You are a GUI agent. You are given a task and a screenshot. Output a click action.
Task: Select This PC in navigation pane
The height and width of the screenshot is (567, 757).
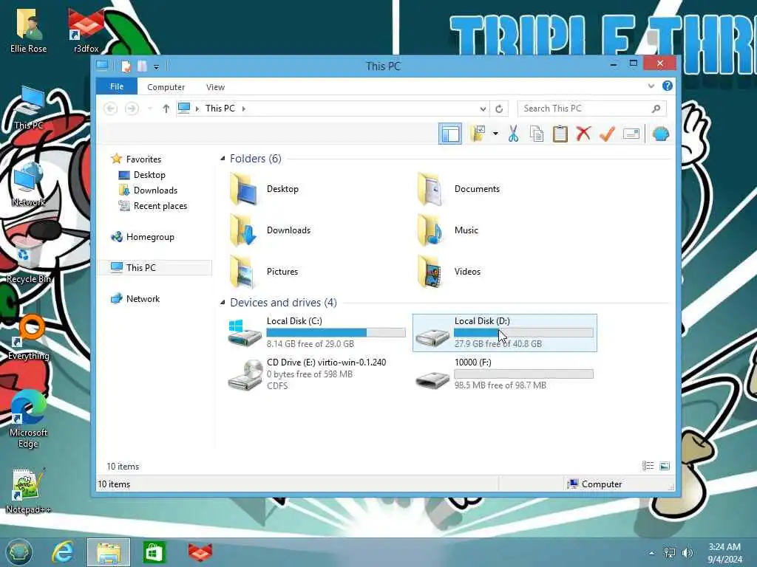(155, 267)
